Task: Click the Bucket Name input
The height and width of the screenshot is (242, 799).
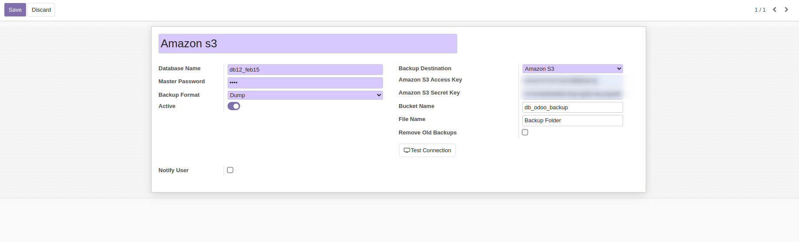Action: [x=572, y=107]
